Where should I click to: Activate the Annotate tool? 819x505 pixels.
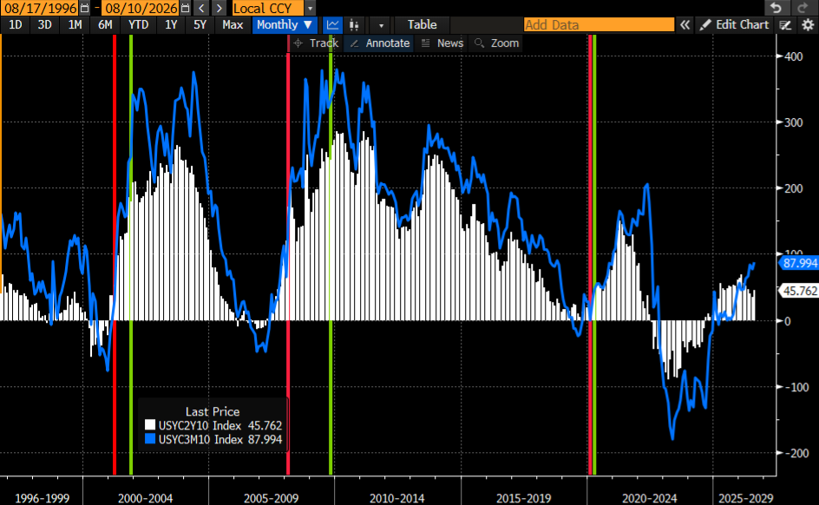tap(379, 43)
